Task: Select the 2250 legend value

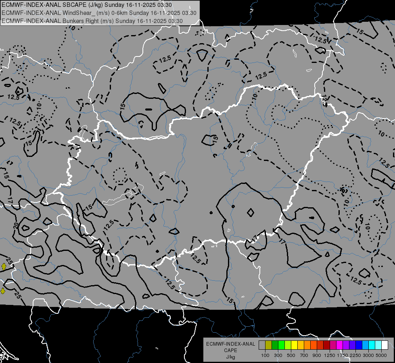Action: [355, 355]
